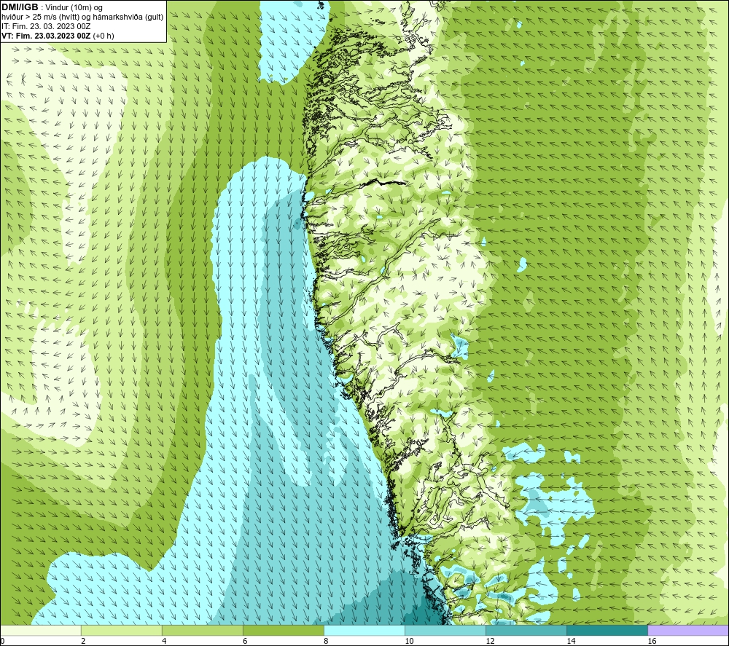Click legend scale label 16
729x646 pixels.
point(652,642)
